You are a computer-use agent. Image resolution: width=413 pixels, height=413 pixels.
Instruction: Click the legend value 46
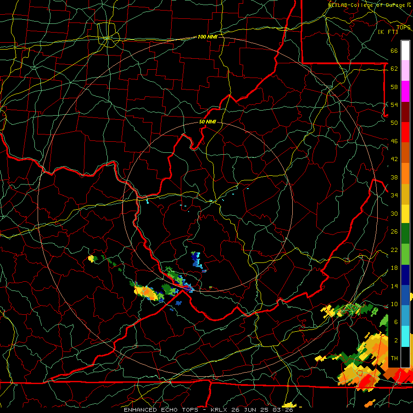[394, 141]
